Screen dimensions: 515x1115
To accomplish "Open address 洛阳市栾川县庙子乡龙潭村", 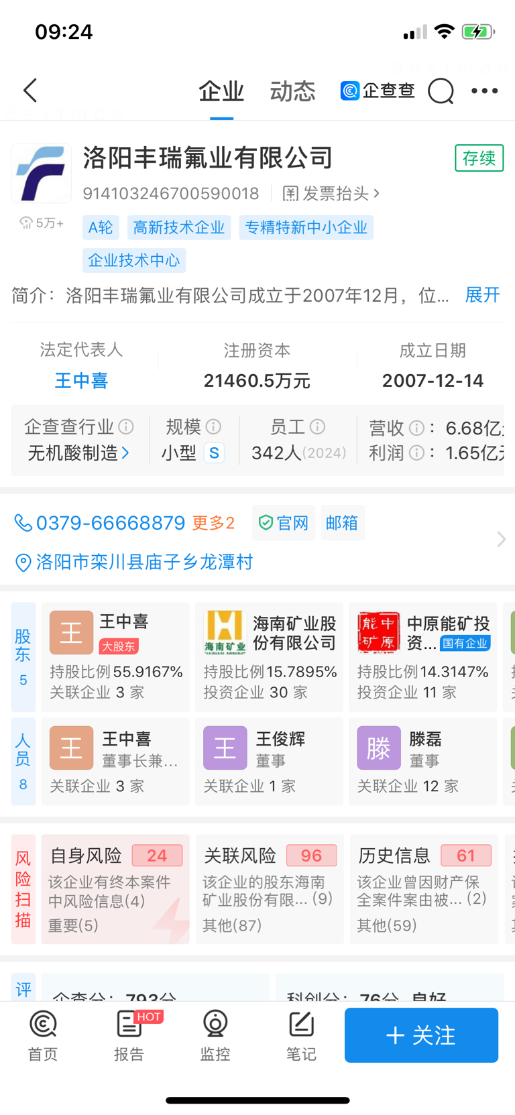I will pos(144,562).
